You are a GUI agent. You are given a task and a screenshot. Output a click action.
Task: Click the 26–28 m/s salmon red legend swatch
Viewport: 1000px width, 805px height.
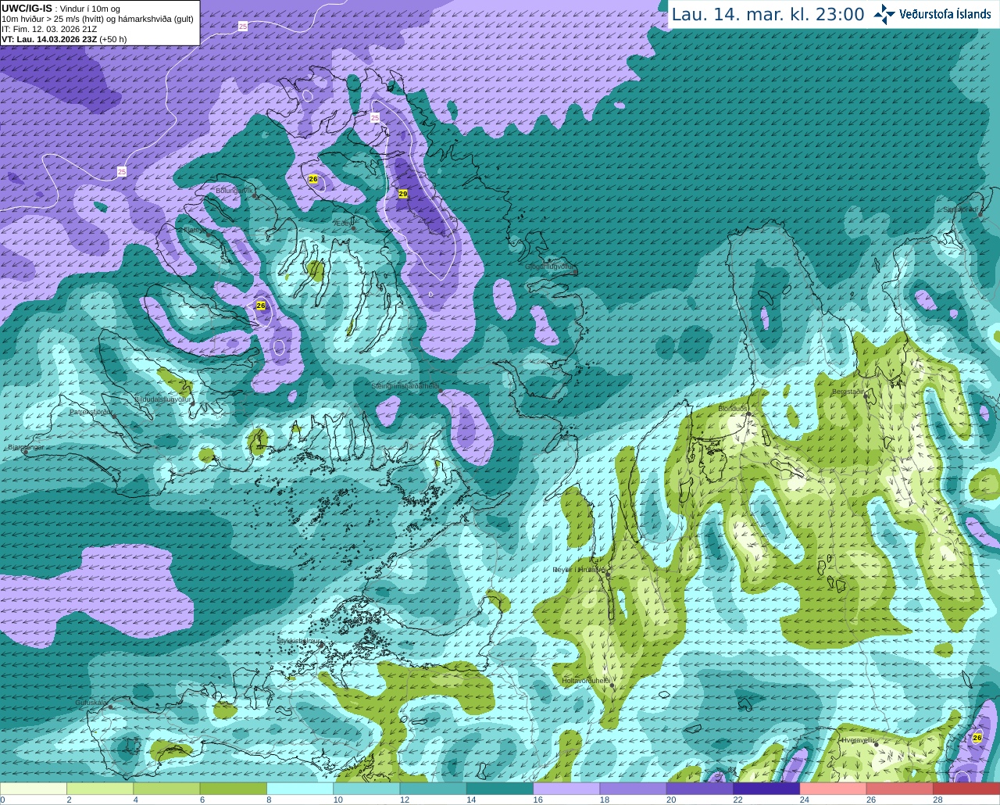900,789
